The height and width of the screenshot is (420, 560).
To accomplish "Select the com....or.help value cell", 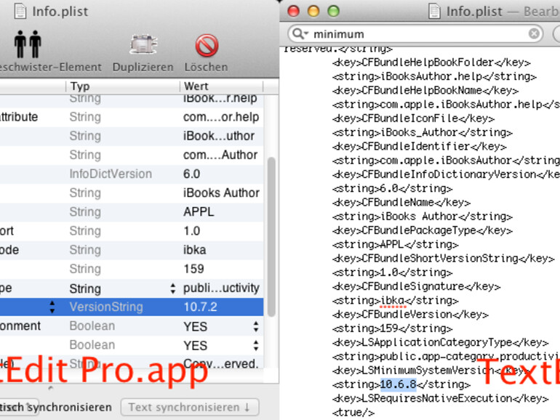I will (x=221, y=117).
